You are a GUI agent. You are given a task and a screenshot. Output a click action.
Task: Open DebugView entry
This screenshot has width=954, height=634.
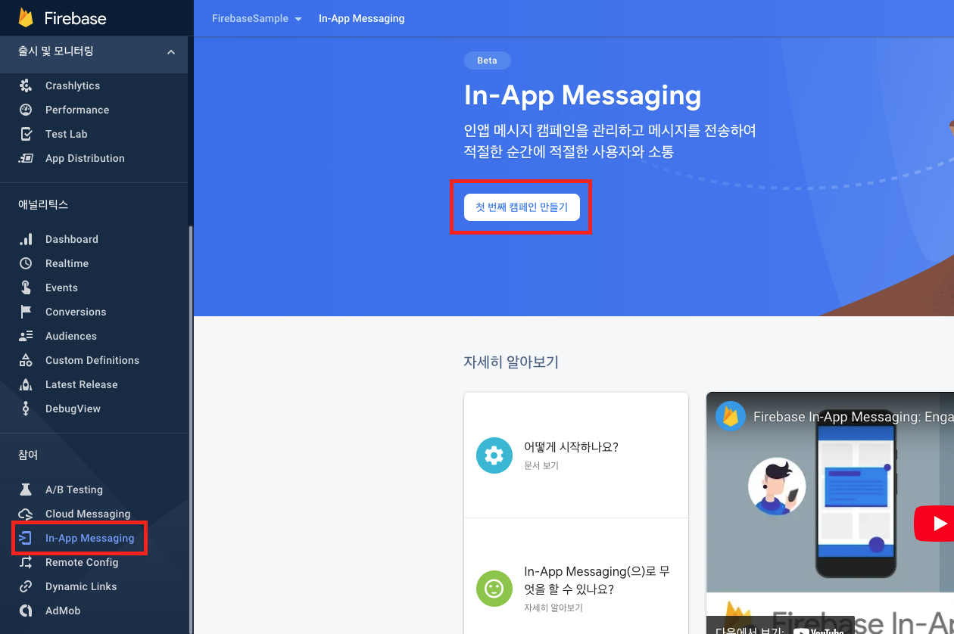[73, 409]
